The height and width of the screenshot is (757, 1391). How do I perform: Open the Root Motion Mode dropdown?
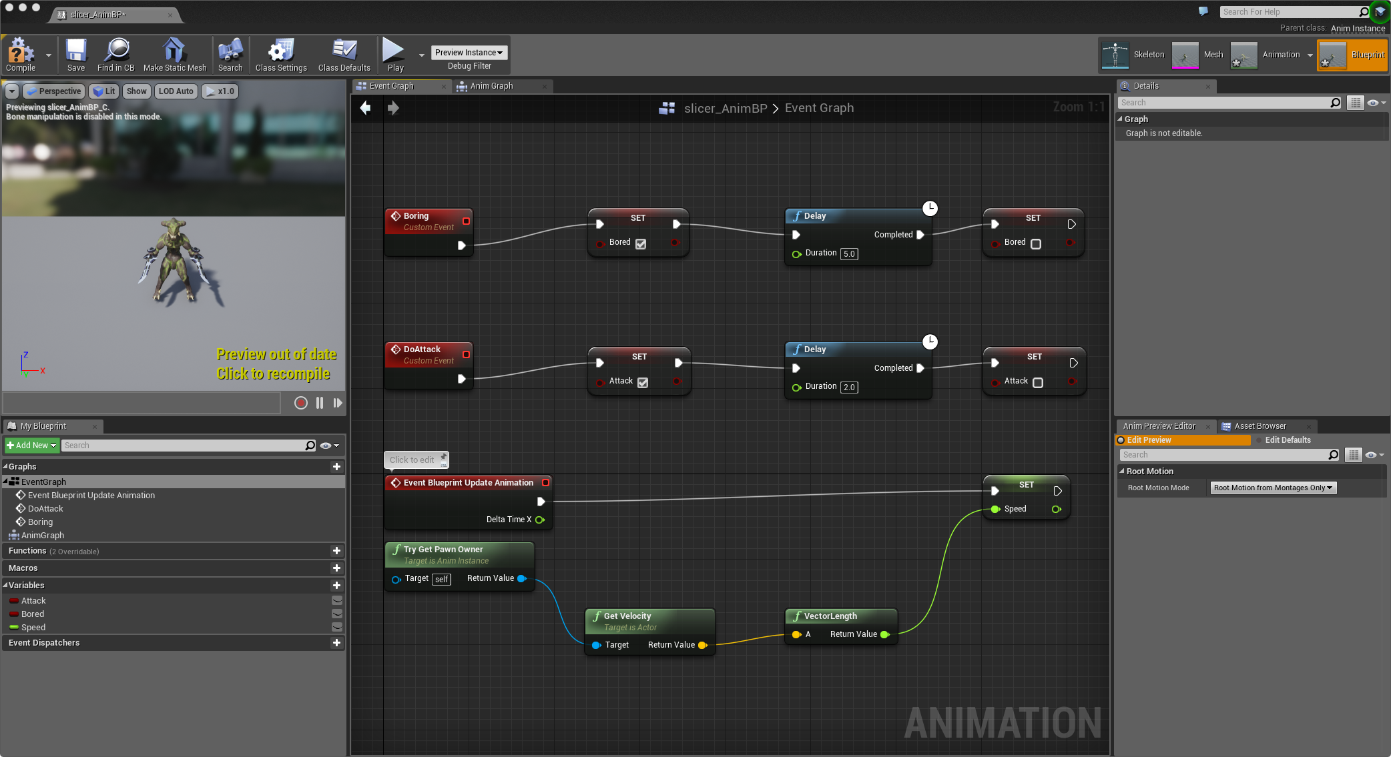pos(1272,488)
